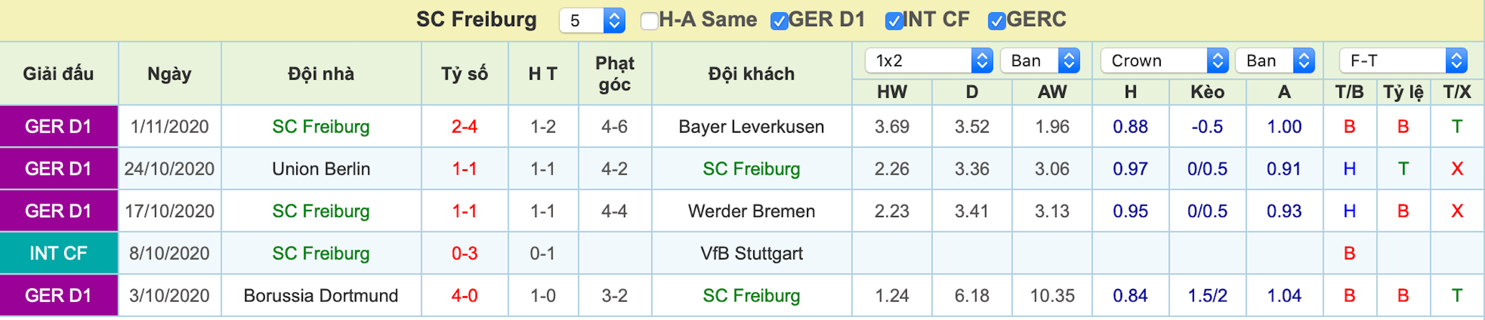1485x320 pixels.
Task: Click the Ngày column header
Action: pos(169,74)
